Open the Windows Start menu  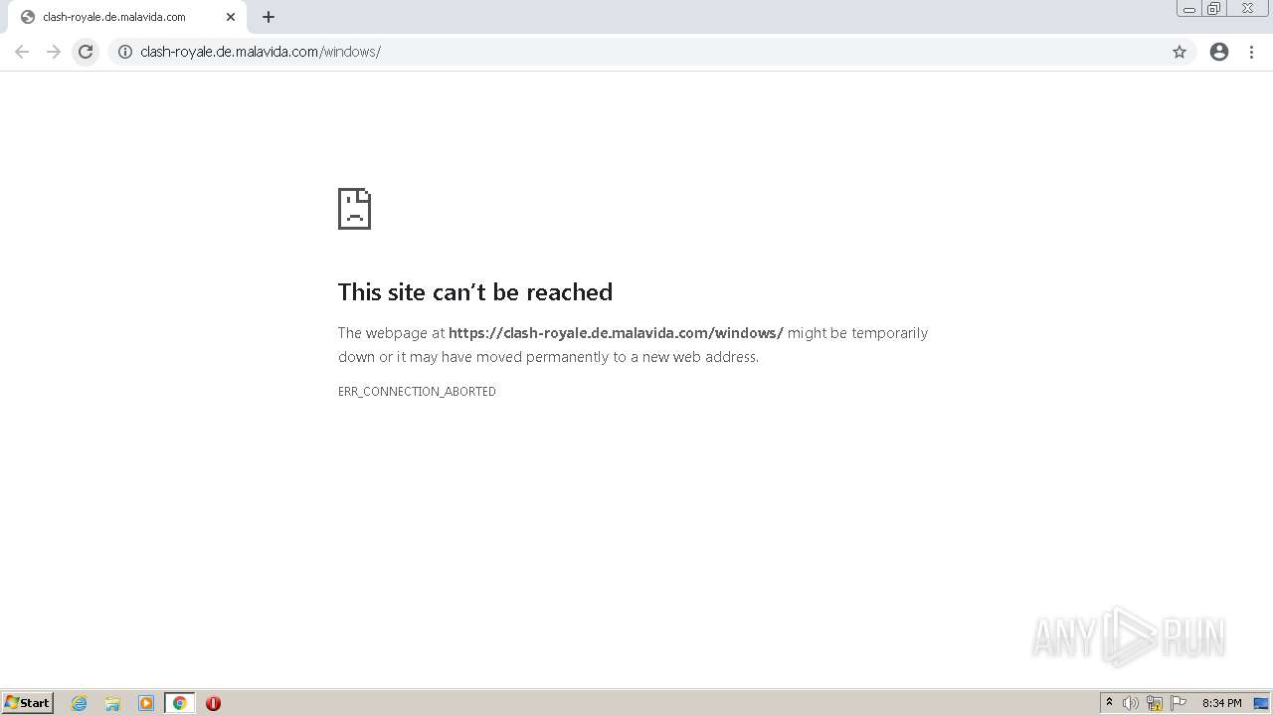[28, 703]
